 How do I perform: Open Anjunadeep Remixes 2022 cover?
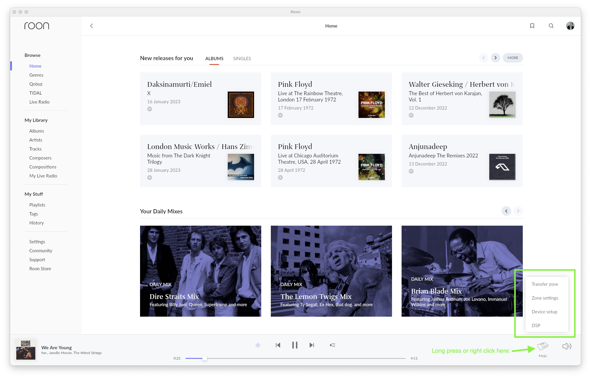502,167
